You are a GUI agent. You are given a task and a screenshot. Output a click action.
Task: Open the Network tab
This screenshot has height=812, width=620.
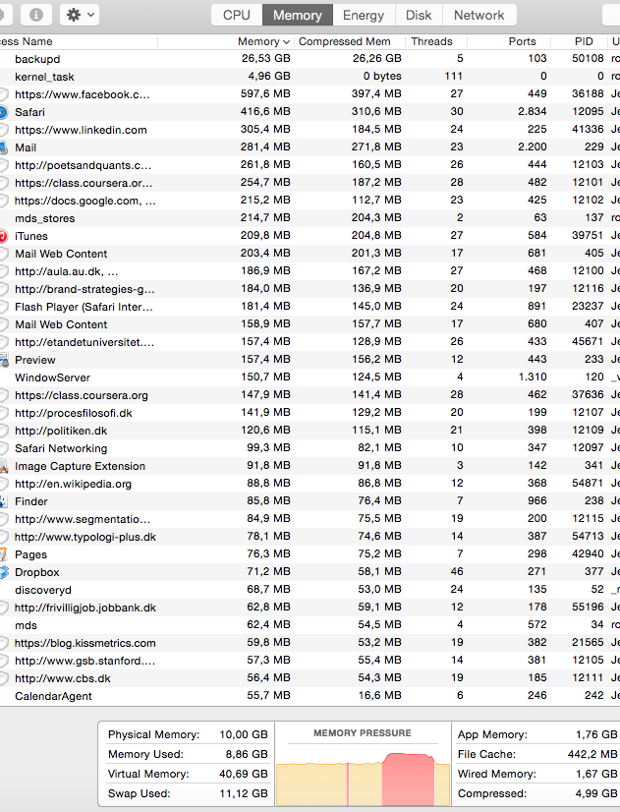tap(479, 15)
